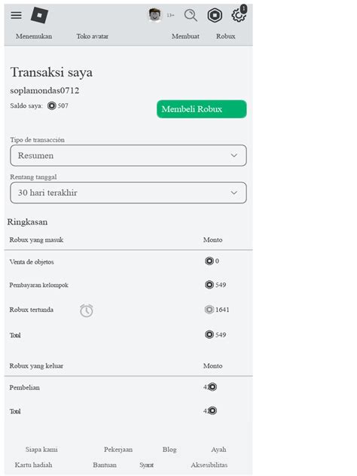Open the settings gear with notification
The width and height of the screenshot is (357, 476).
tap(239, 14)
